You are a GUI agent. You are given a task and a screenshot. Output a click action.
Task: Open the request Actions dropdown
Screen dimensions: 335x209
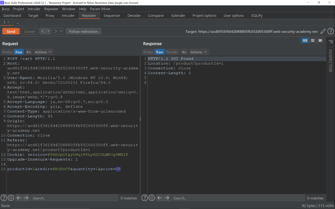tap(43, 52)
